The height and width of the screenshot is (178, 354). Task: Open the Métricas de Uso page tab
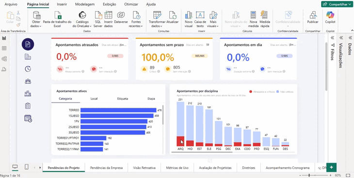tap(177, 168)
